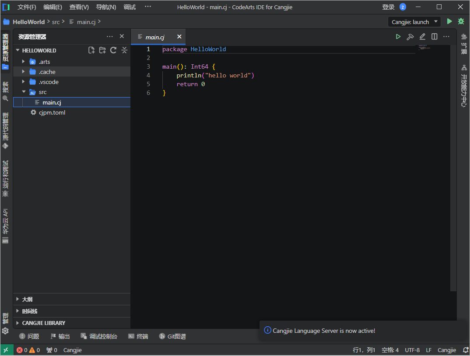Open the 编辑(E) menu
This screenshot has height=356, width=470.
point(53,7)
